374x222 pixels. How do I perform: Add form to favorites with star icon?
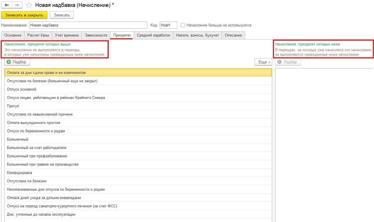29,5
